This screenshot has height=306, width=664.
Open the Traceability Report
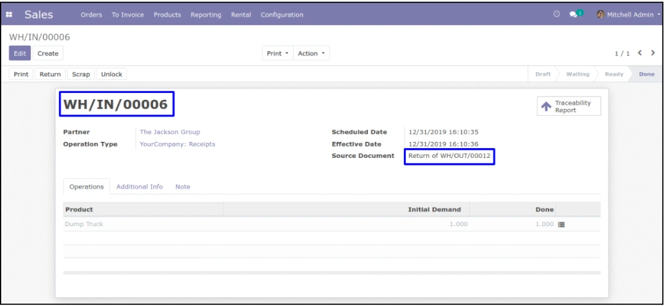point(569,107)
